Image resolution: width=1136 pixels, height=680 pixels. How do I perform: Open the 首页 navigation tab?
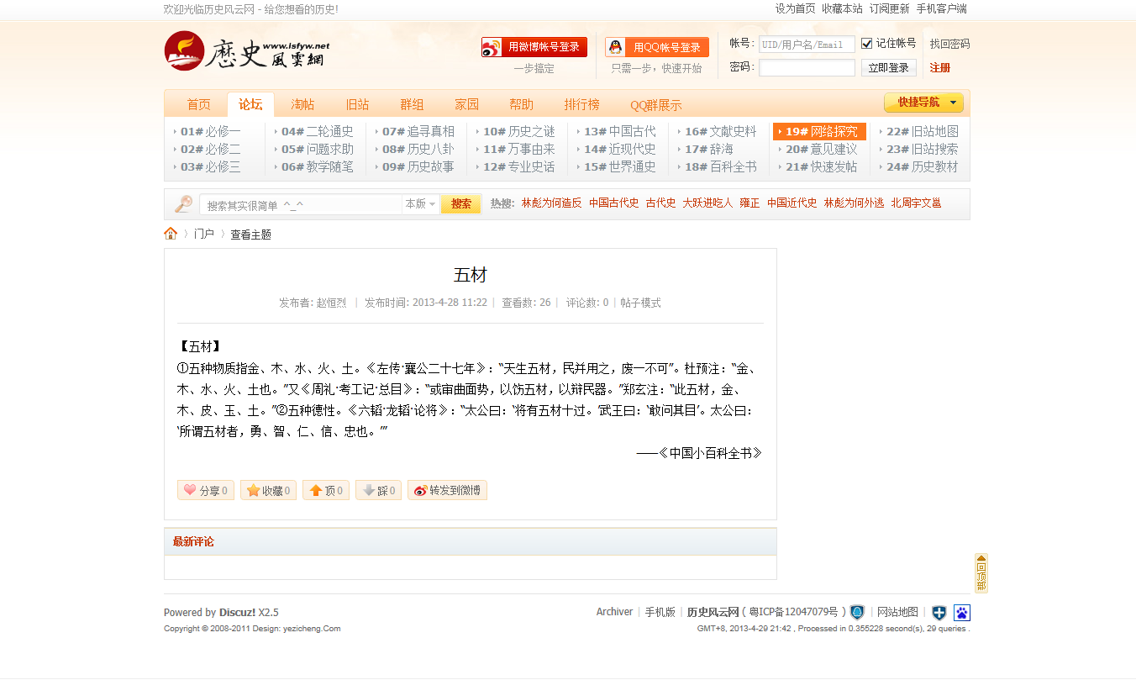click(x=199, y=104)
